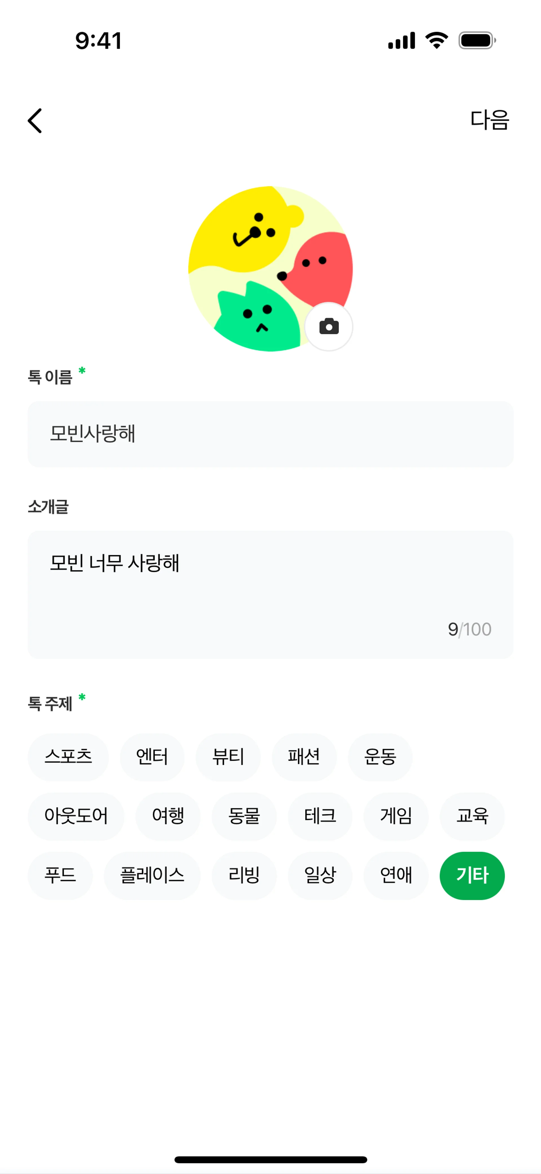The image size is (541, 1174).
Task: Select the 아웃도어 topic chip
Action: pos(76,816)
